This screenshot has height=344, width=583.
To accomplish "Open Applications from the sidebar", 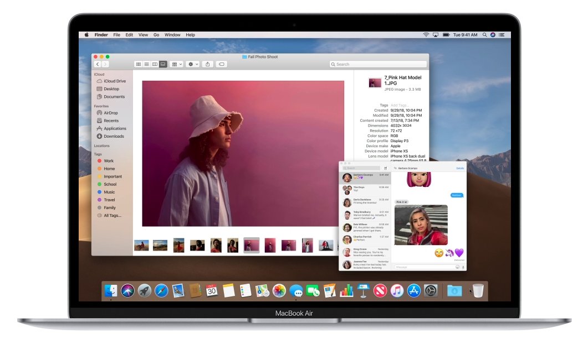I will point(111,128).
